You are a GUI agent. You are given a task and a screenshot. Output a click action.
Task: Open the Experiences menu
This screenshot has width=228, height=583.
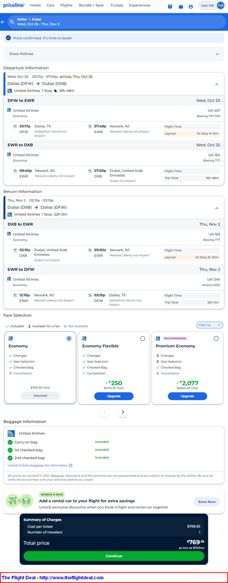pos(140,5)
